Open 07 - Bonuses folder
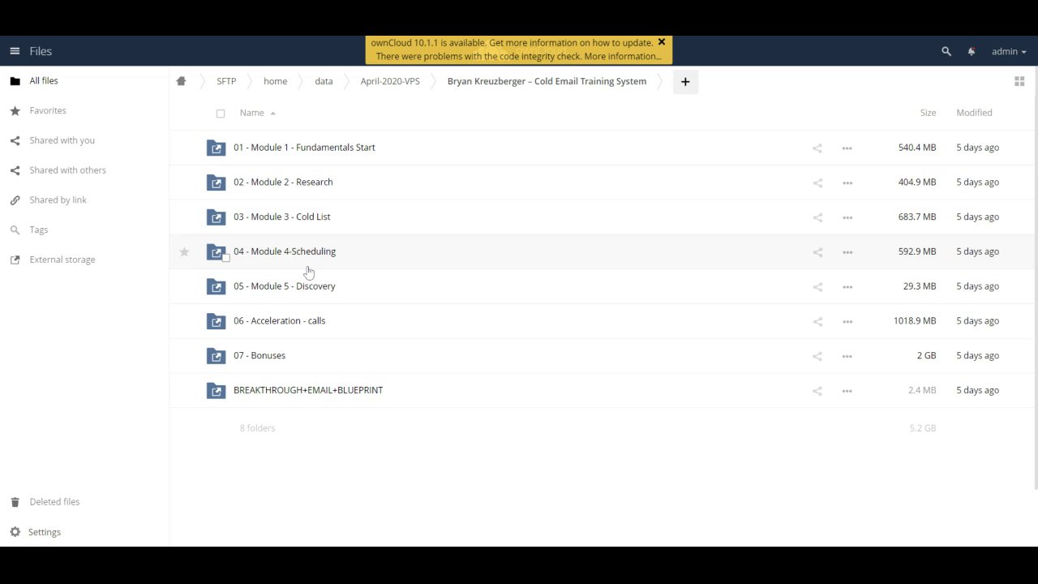 pyautogui.click(x=259, y=356)
